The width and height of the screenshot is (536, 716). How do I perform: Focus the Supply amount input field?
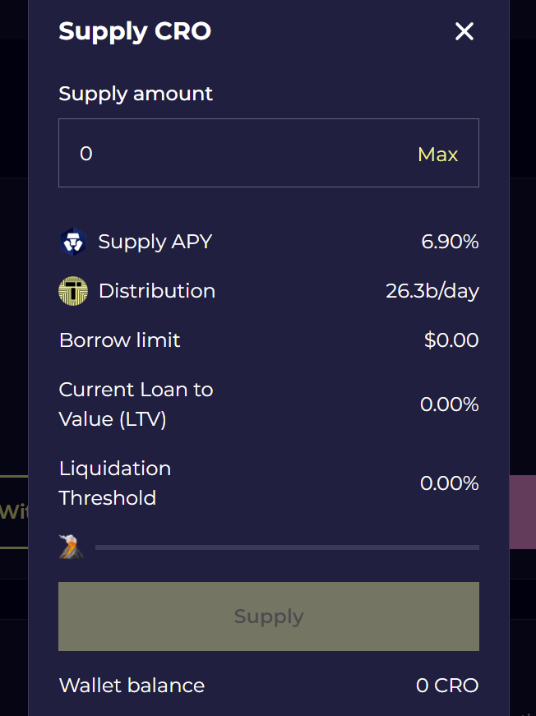click(238, 154)
